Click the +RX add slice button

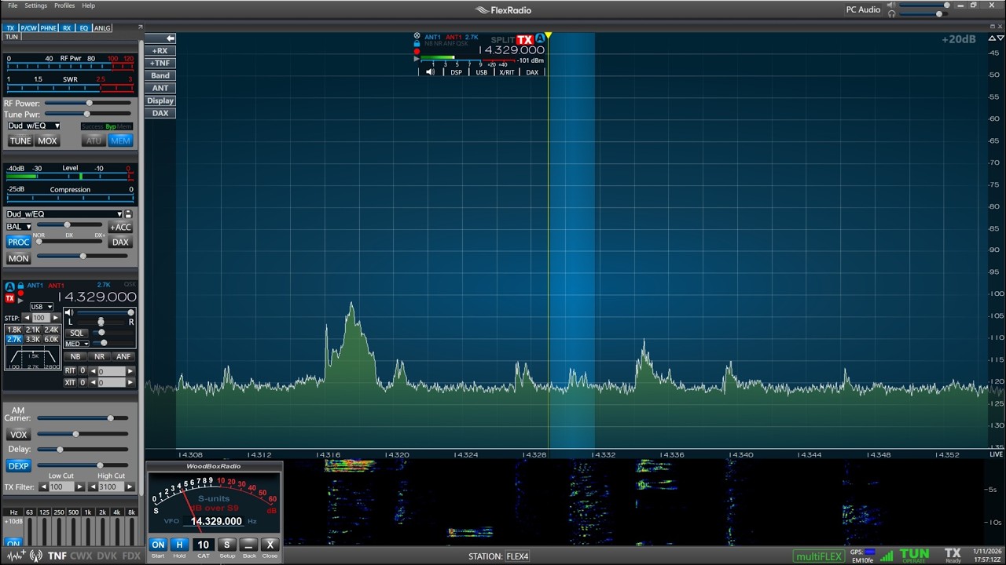click(x=160, y=51)
